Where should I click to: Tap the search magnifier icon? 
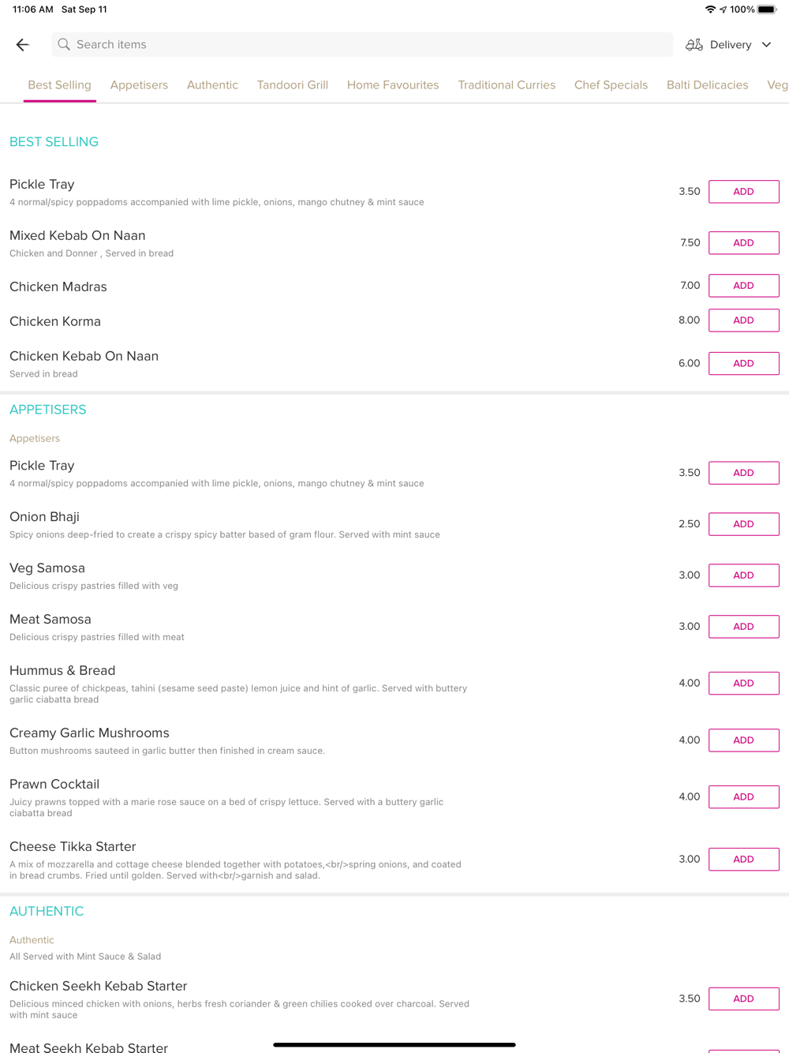pyautogui.click(x=64, y=45)
